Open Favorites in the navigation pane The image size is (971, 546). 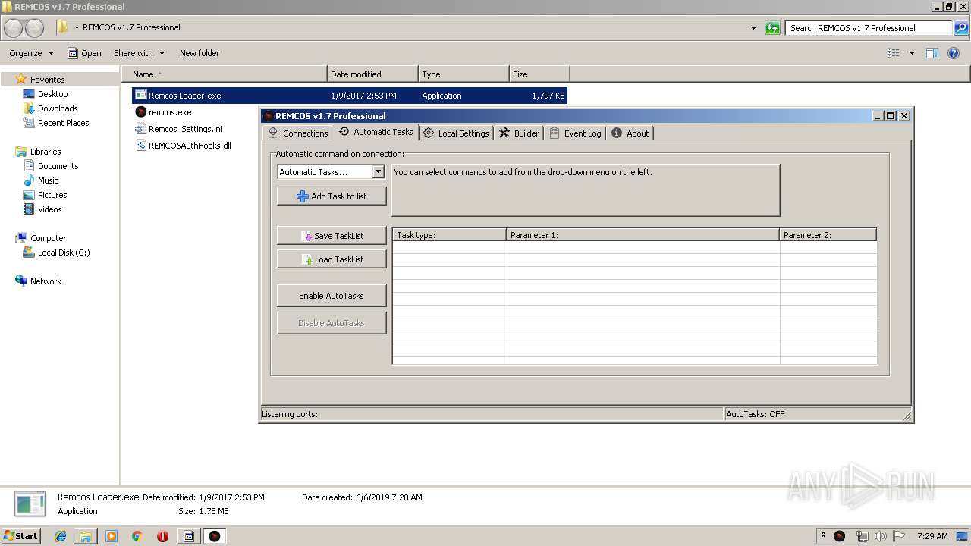(x=47, y=80)
